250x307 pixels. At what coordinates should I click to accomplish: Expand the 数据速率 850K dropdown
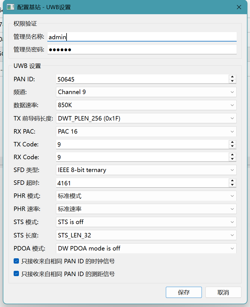click(x=146, y=105)
